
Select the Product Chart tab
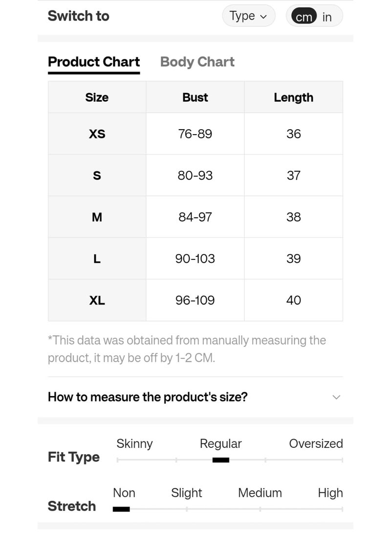94,62
